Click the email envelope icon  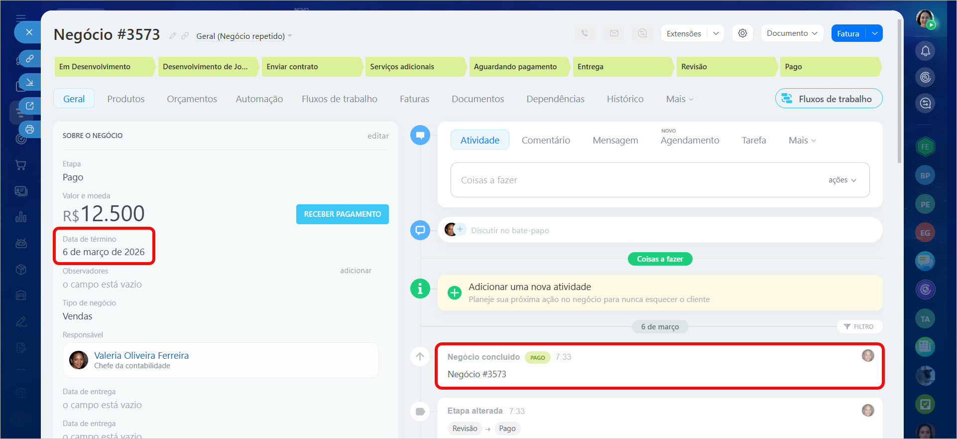614,33
